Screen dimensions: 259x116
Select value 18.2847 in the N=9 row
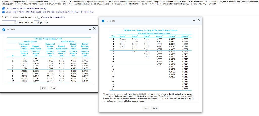coord(50,79)
